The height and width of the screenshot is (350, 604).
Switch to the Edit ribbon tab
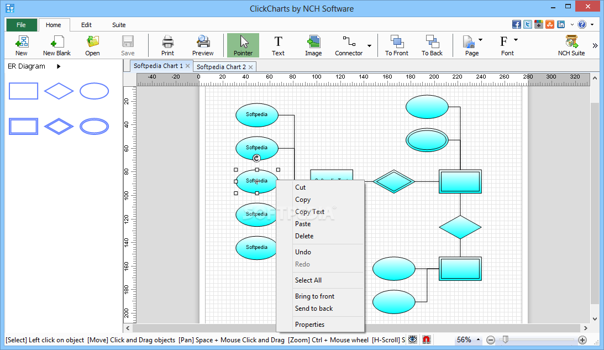86,25
